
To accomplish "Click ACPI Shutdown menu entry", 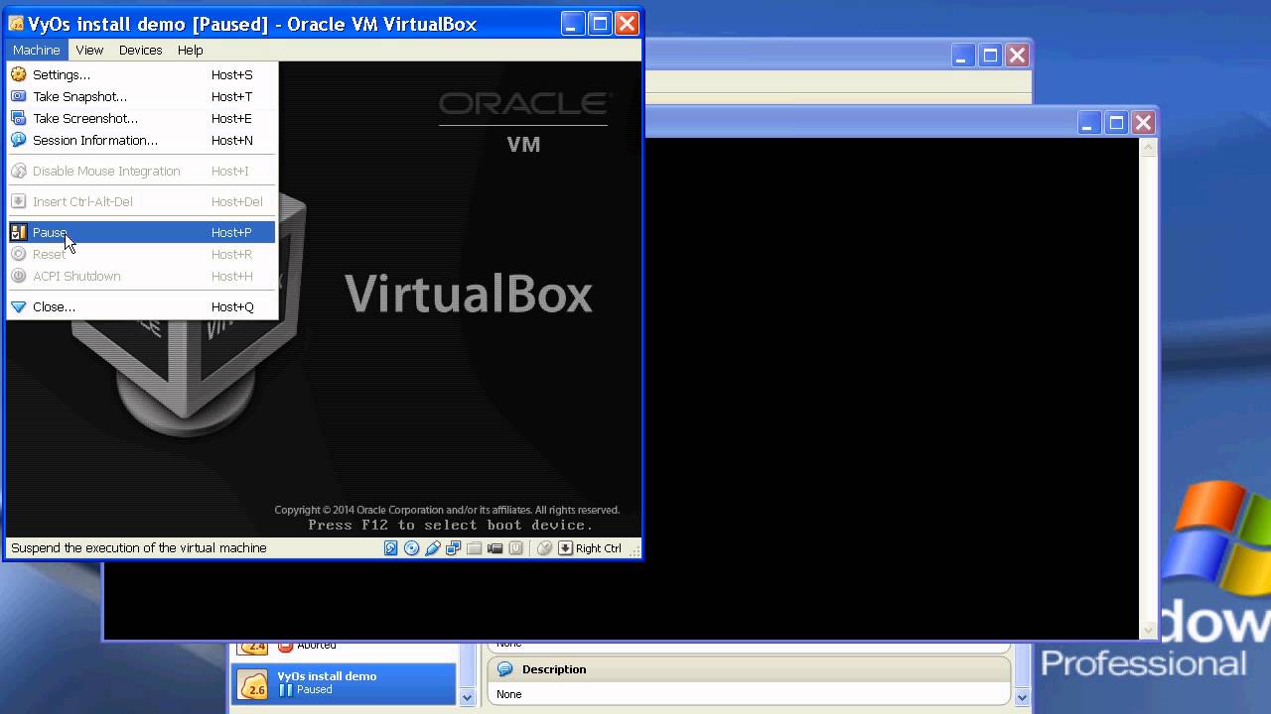I will [x=141, y=276].
